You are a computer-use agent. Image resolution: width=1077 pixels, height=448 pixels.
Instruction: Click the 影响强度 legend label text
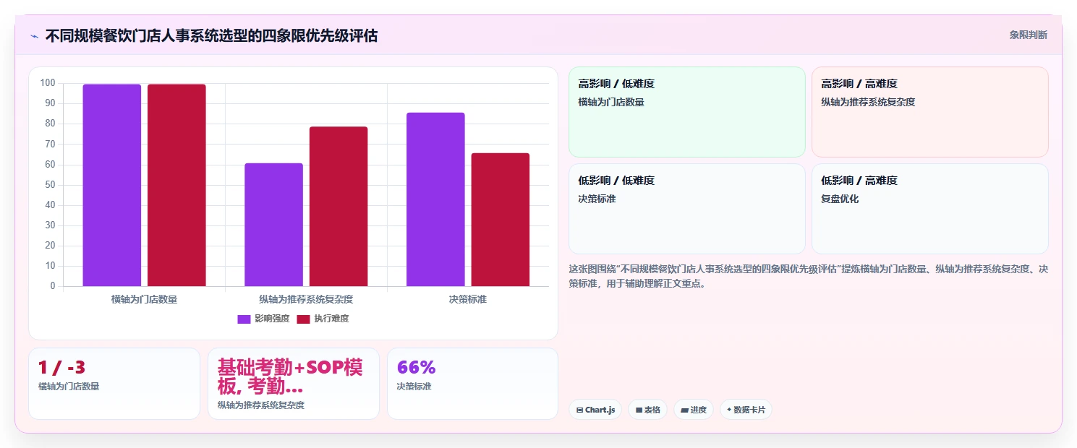272,319
